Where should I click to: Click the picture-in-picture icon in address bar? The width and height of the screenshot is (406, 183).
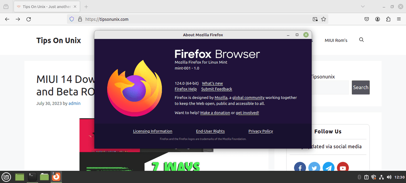pyautogui.click(x=315, y=19)
